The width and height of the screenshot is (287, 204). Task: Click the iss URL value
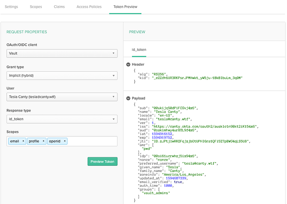click(x=204, y=127)
